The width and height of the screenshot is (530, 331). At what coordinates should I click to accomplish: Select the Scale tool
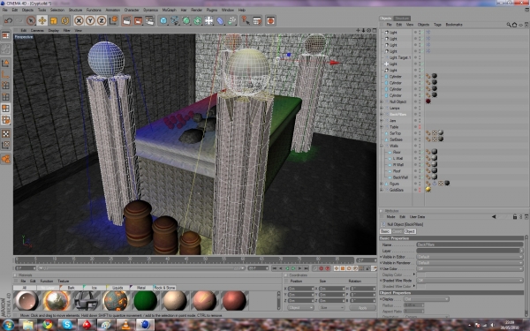click(x=53, y=20)
